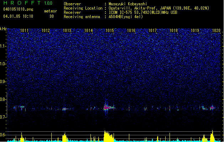Click the meteor echo just before 1020
The height and width of the screenshot is (142, 224).
(x=212, y=108)
